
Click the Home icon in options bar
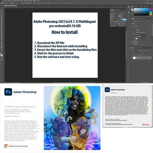2,3
